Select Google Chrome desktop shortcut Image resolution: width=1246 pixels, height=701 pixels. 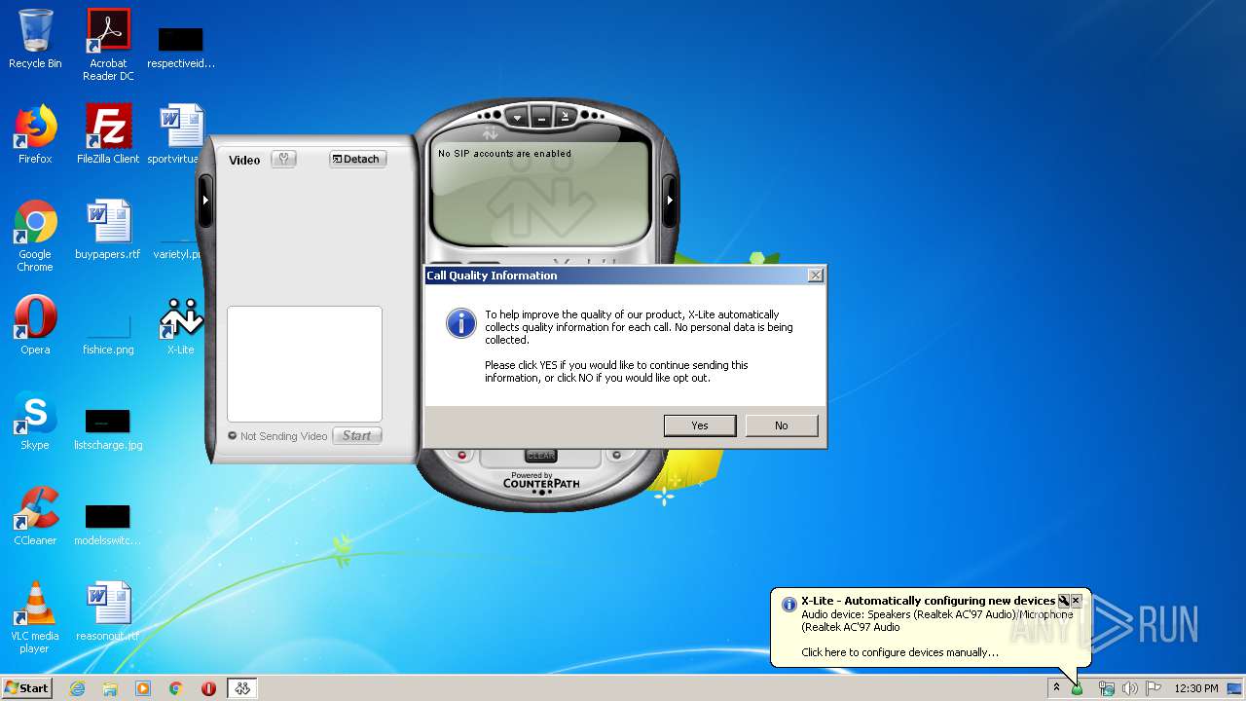(35, 236)
